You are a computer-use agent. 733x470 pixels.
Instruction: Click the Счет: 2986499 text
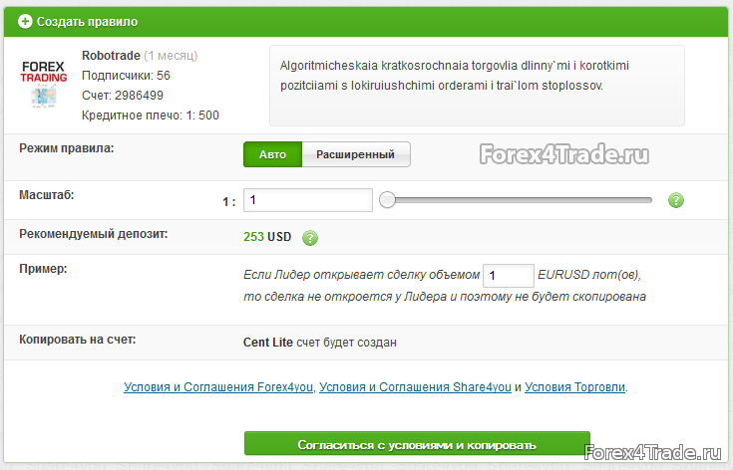pos(123,96)
